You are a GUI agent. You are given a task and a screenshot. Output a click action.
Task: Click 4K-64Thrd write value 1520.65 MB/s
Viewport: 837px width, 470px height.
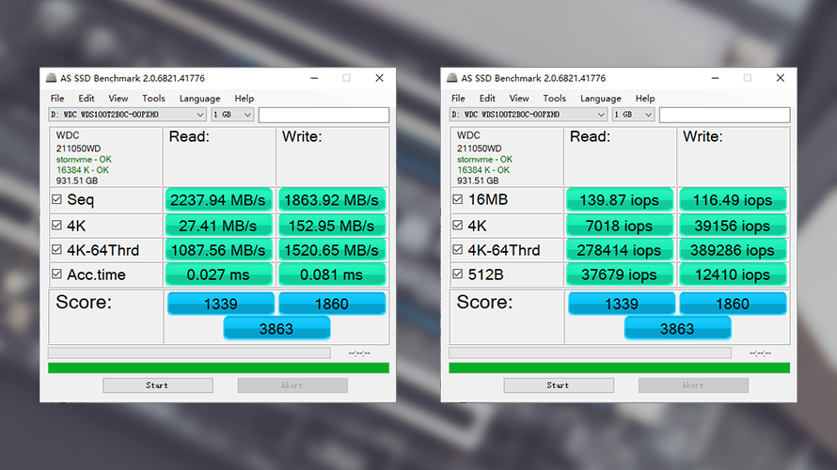[331, 250]
